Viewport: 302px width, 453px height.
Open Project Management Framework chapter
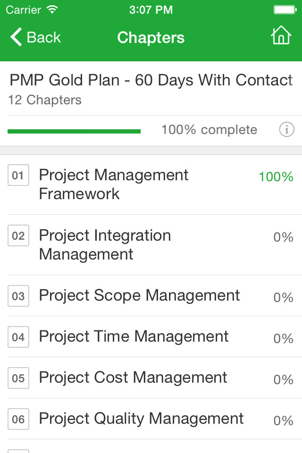[x=113, y=185]
